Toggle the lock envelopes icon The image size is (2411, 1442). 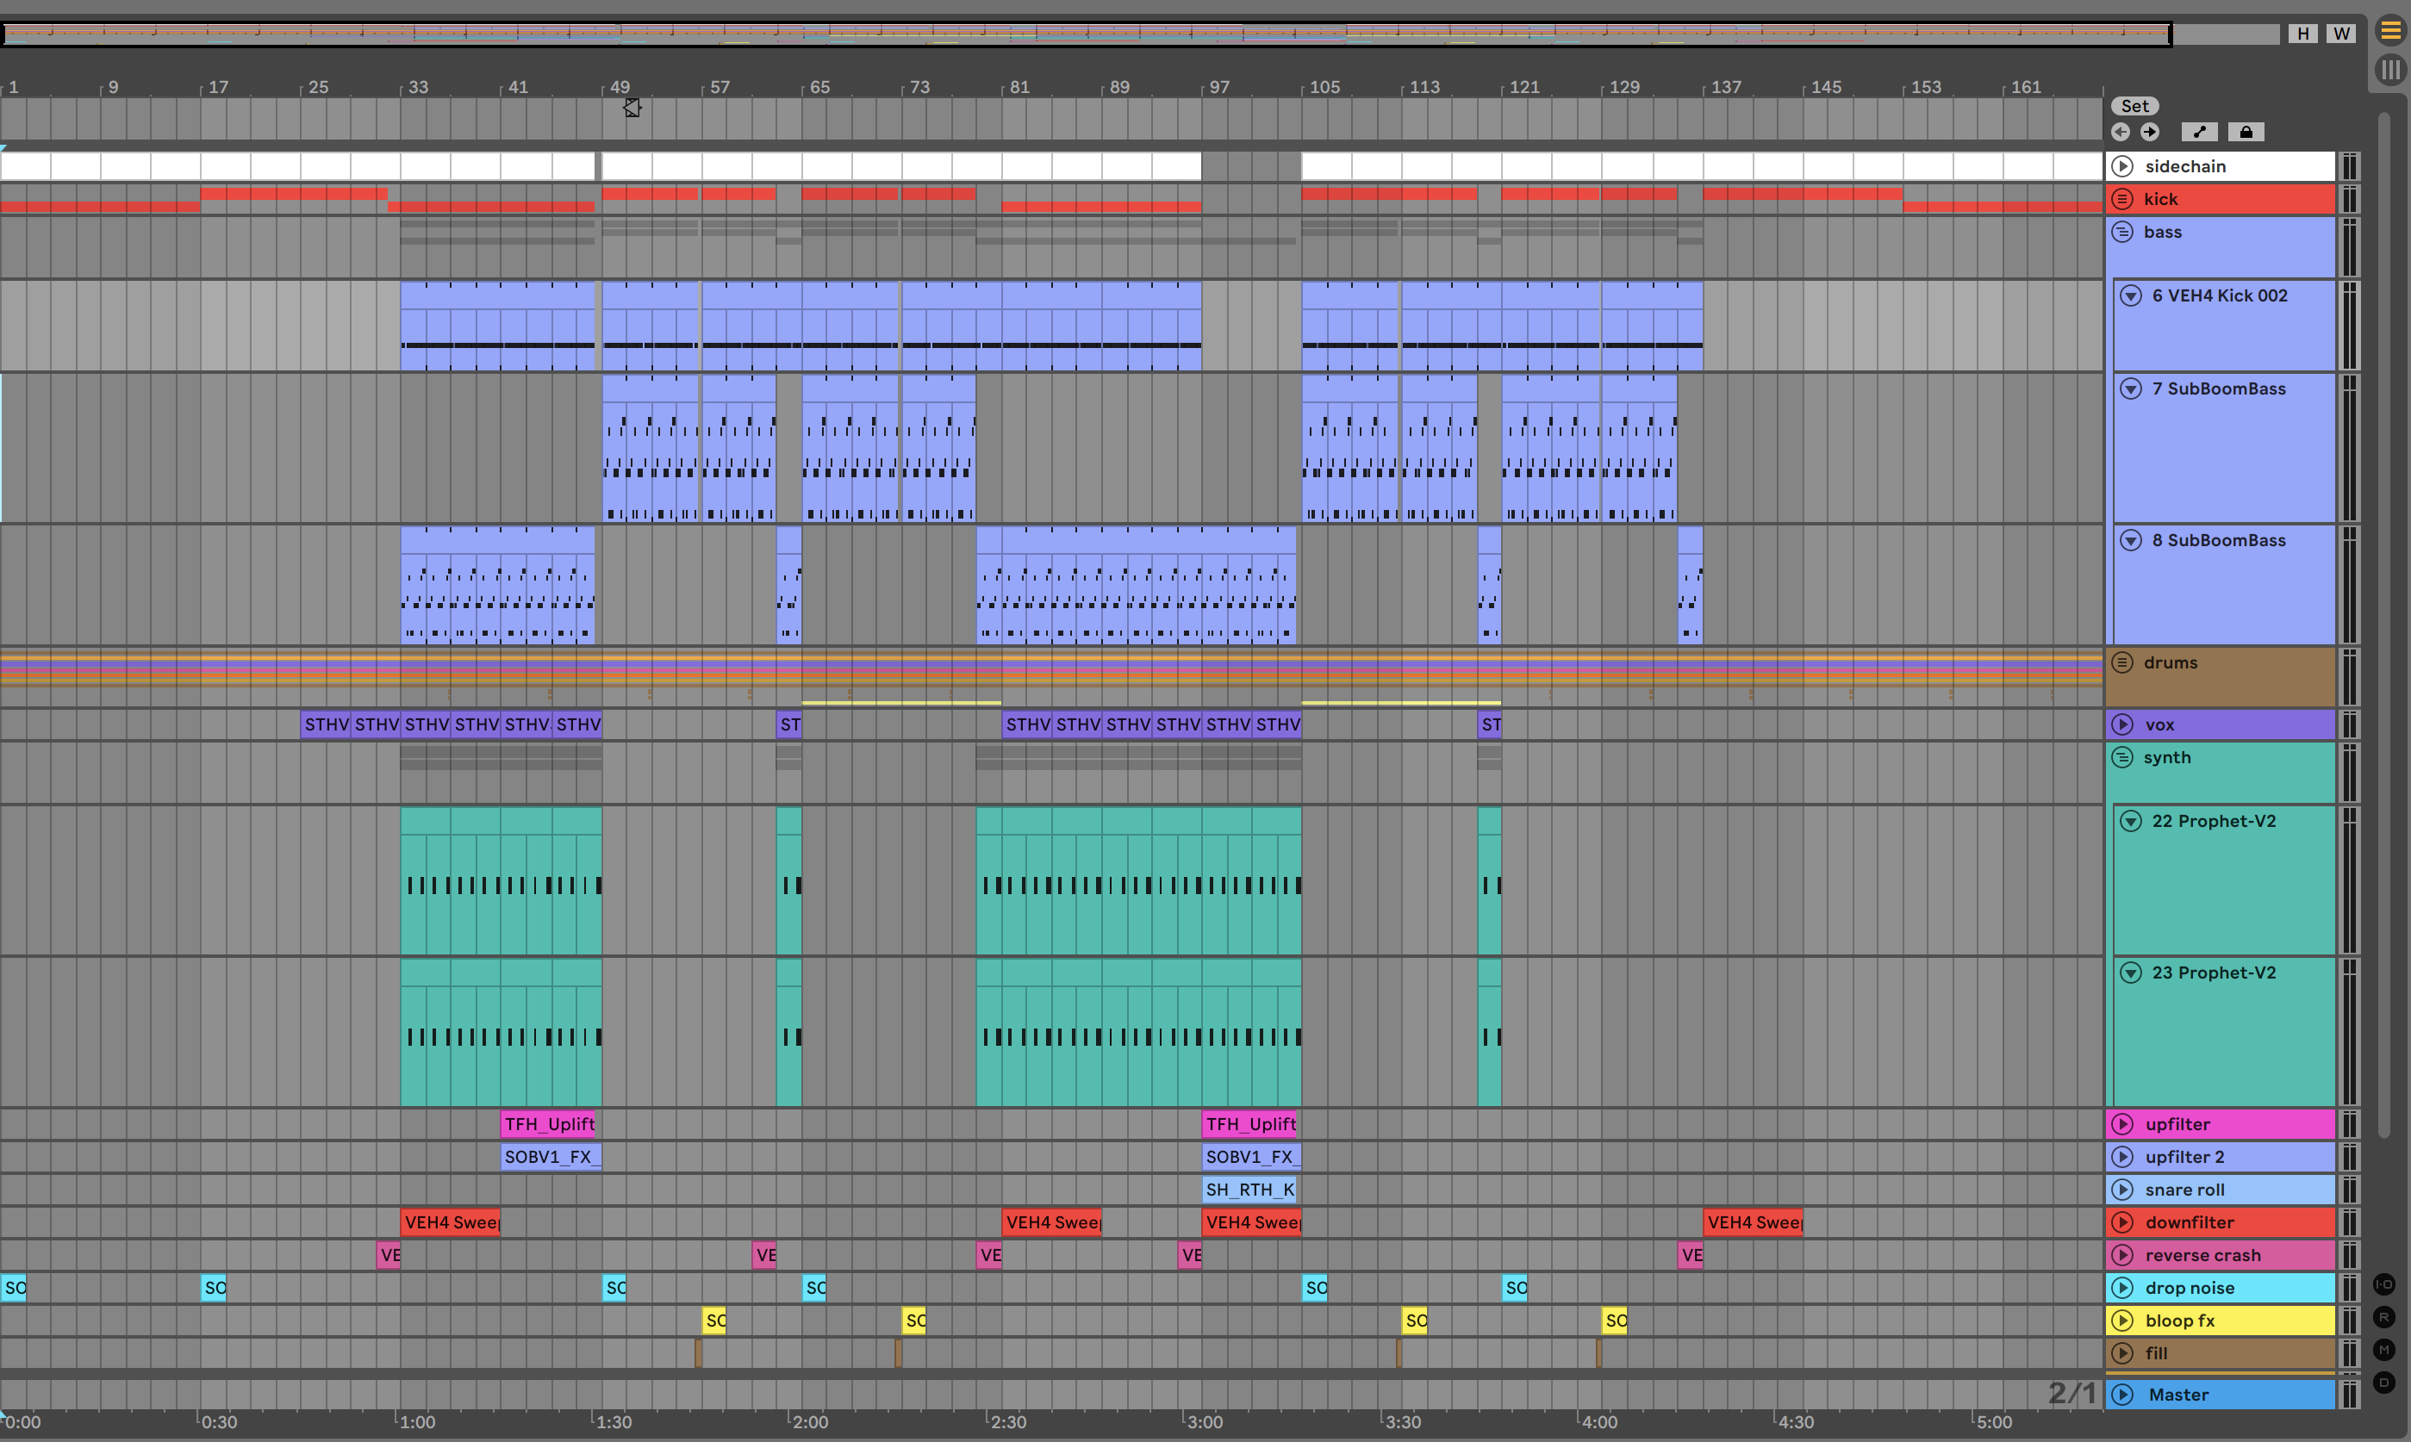pyautogui.click(x=2246, y=132)
